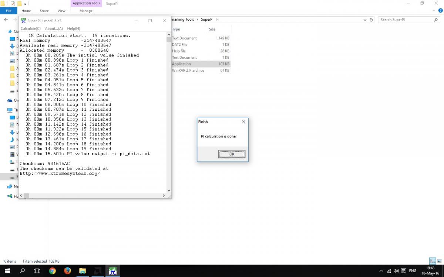
Task: Click New folder icon in Quick Access Toolbar
Action: pos(19,3)
